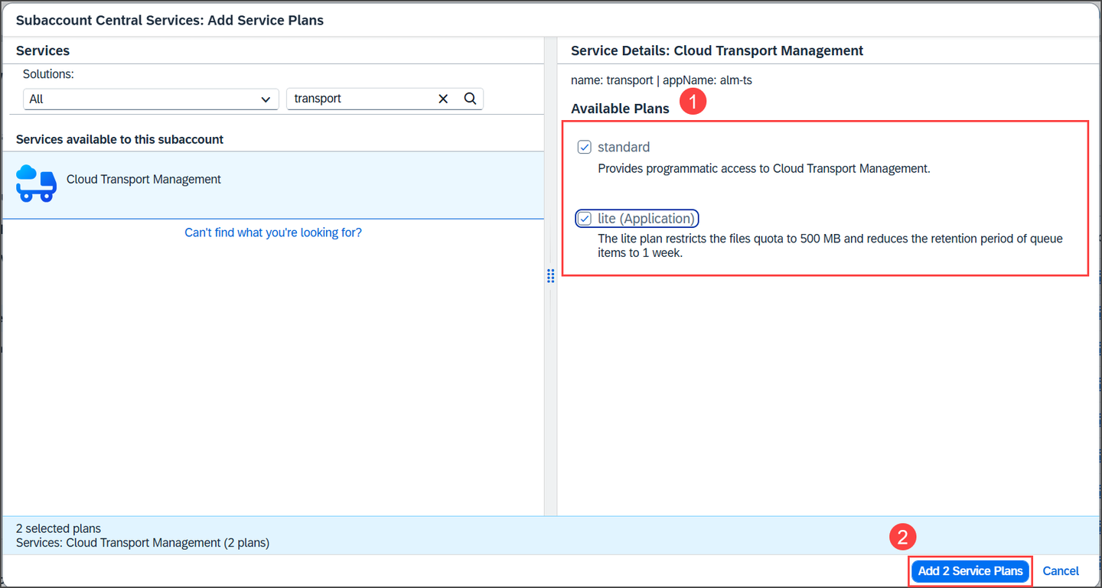Viewport: 1102px width, 588px height.
Task: Click the standard plan description text
Action: 764,168
